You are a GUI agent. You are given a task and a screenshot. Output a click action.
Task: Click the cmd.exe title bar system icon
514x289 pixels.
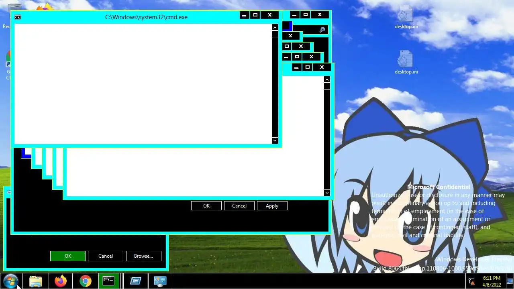[x=18, y=17]
